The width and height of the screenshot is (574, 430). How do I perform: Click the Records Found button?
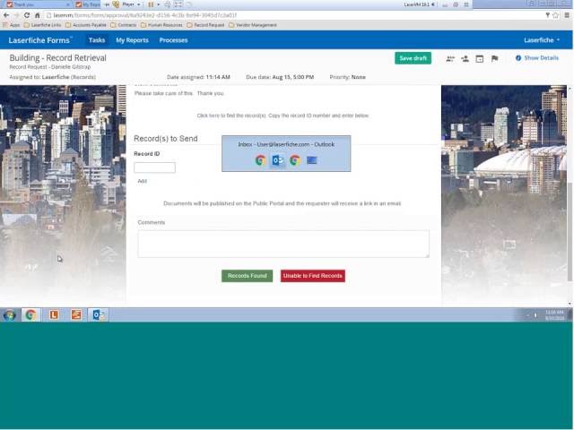[x=248, y=276]
